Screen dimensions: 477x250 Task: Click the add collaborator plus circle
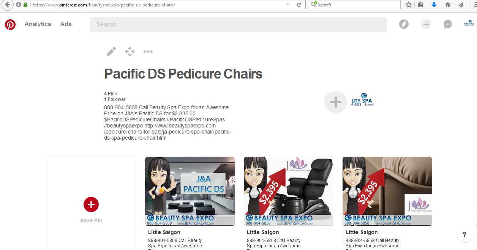pyautogui.click(x=335, y=102)
